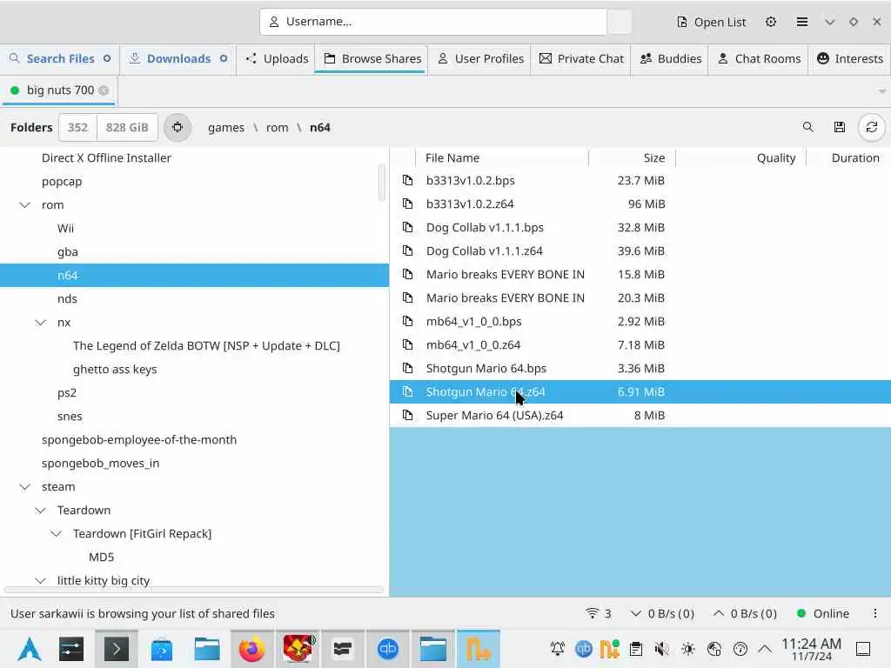The height and width of the screenshot is (668, 891).
Task: Click the games breadcrumb path segment
Action: click(226, 127)
